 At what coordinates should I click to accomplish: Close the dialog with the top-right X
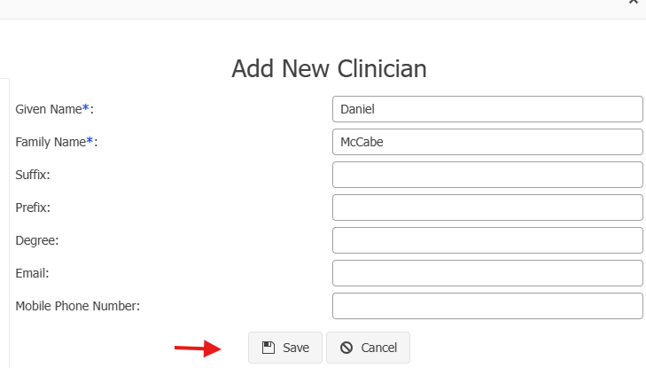[x=633, y=3]
